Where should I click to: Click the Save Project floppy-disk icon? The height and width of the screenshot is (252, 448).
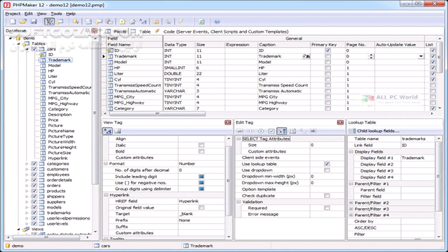(x=34, y=21)
